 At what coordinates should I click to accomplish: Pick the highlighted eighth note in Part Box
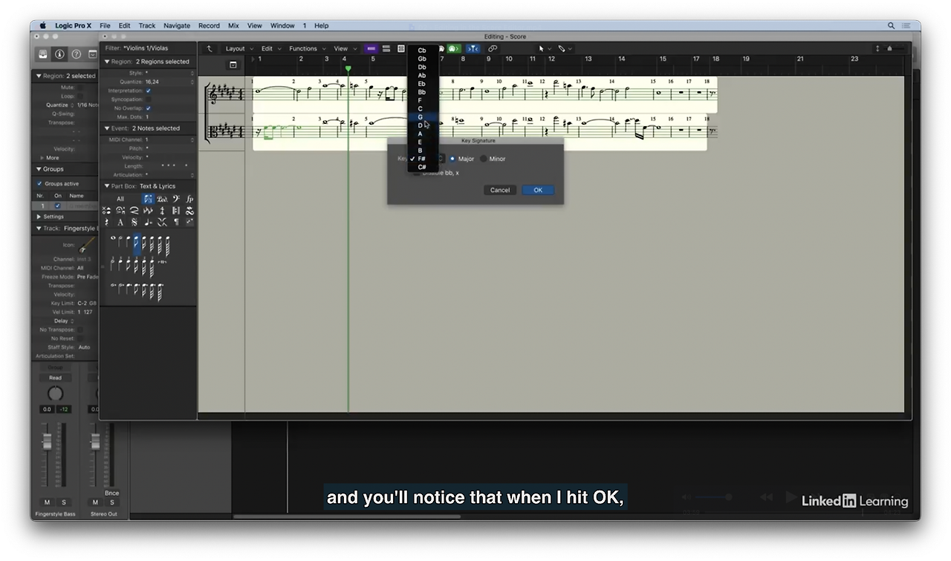click(x=137, y=243)
